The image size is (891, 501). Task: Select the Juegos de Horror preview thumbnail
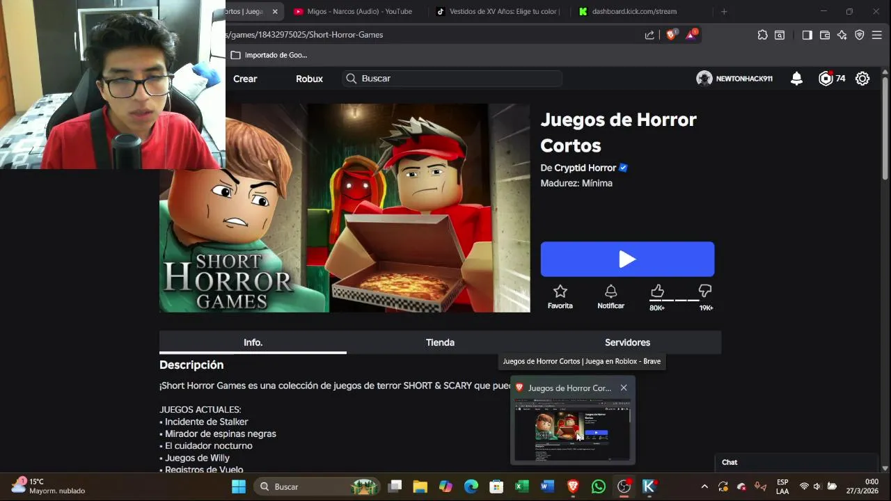[572, 431]
